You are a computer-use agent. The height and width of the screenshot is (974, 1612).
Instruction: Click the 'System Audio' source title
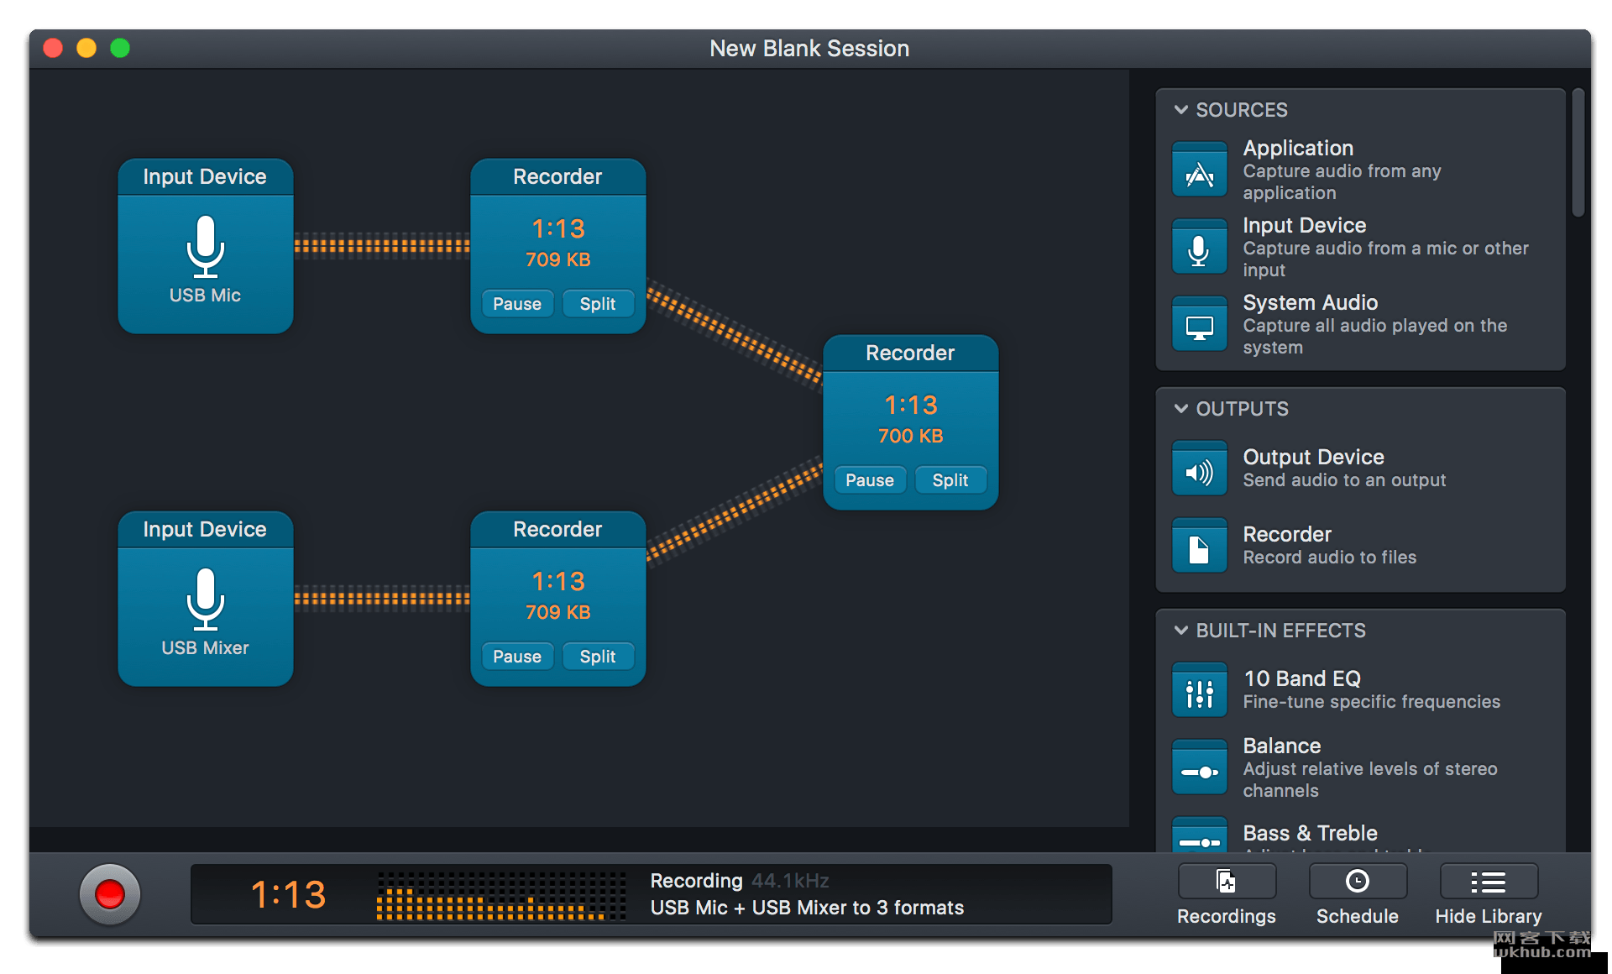tap(1311, 303)
